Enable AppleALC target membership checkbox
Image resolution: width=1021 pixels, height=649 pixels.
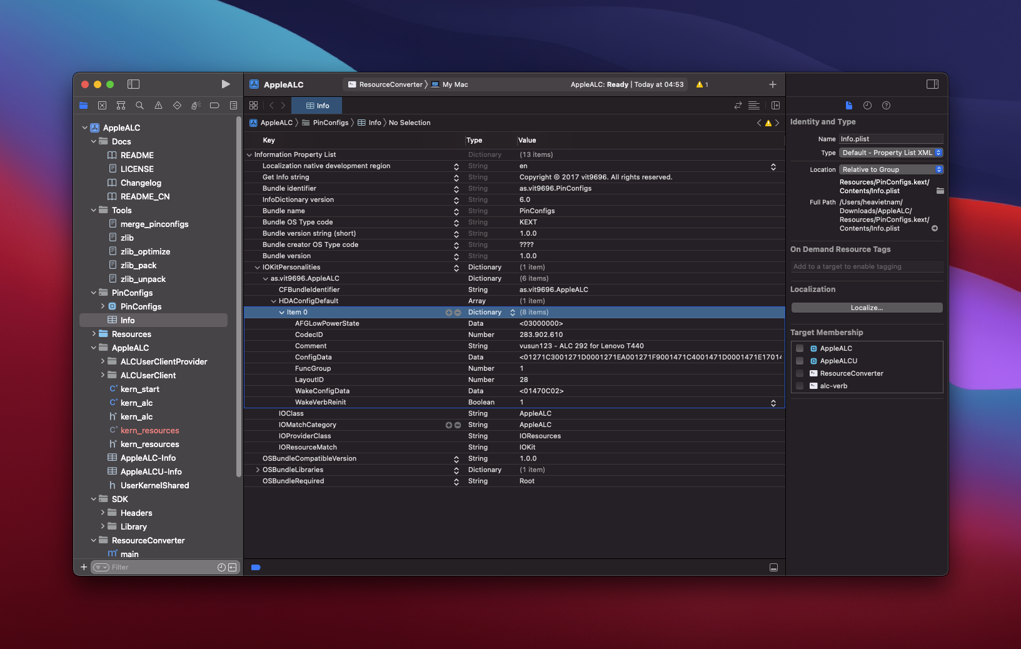pyautogui.click(x=800, y=349)
